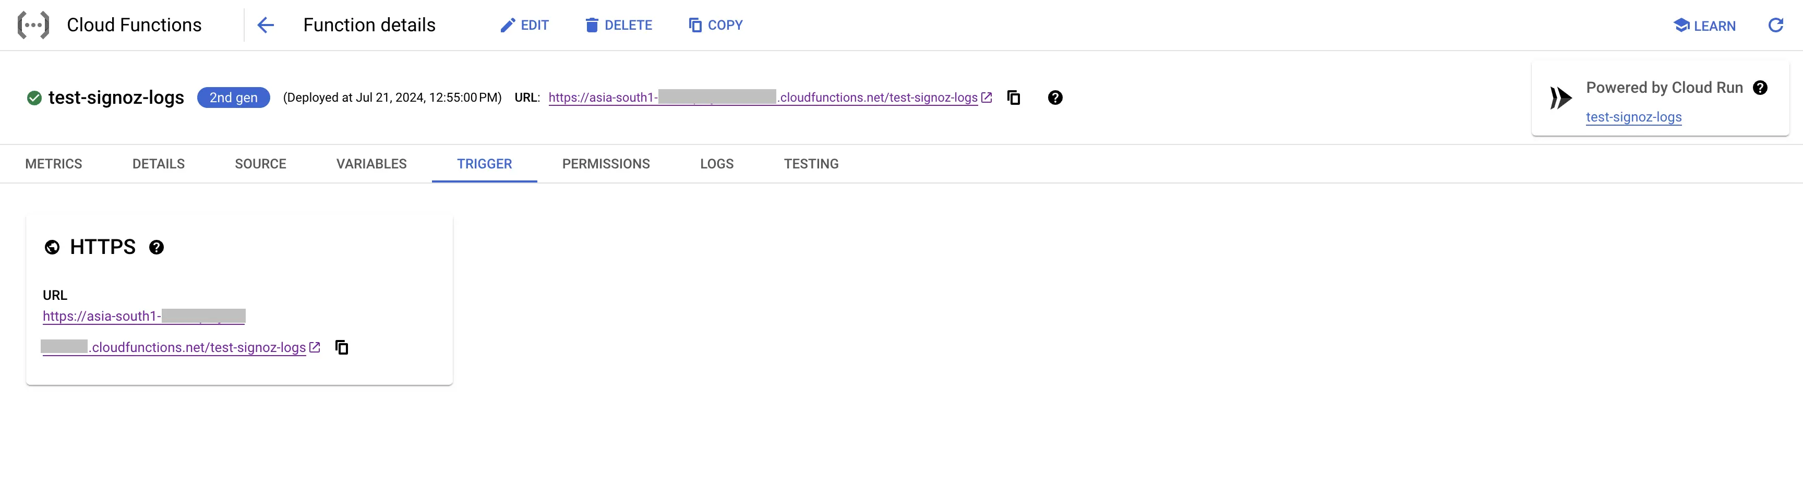Click the HTTPS heading text
The height and width of the screenshot is (486, 1803).
pyautogui.click(x=103, y=248)
